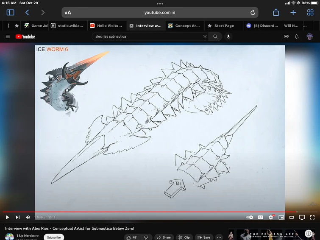
Task: Run the YouTube search
Action: pos(215,36)
